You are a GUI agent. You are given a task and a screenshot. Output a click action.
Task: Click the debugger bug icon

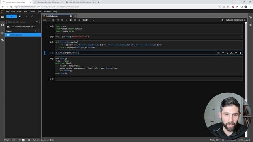(222, 20)
